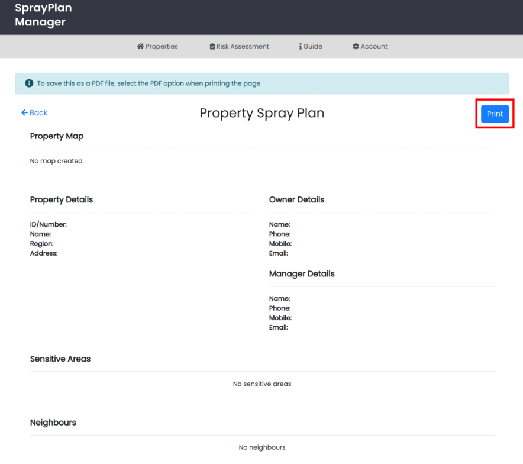The height and width of the screenshot is (464, 523).
Task: Navigate to Risk Assessment
Action: (x=243, y=46)
